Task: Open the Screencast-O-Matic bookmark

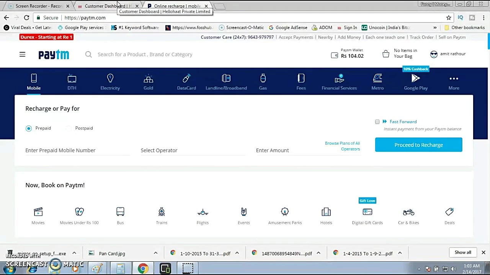Action: [242, 27]
